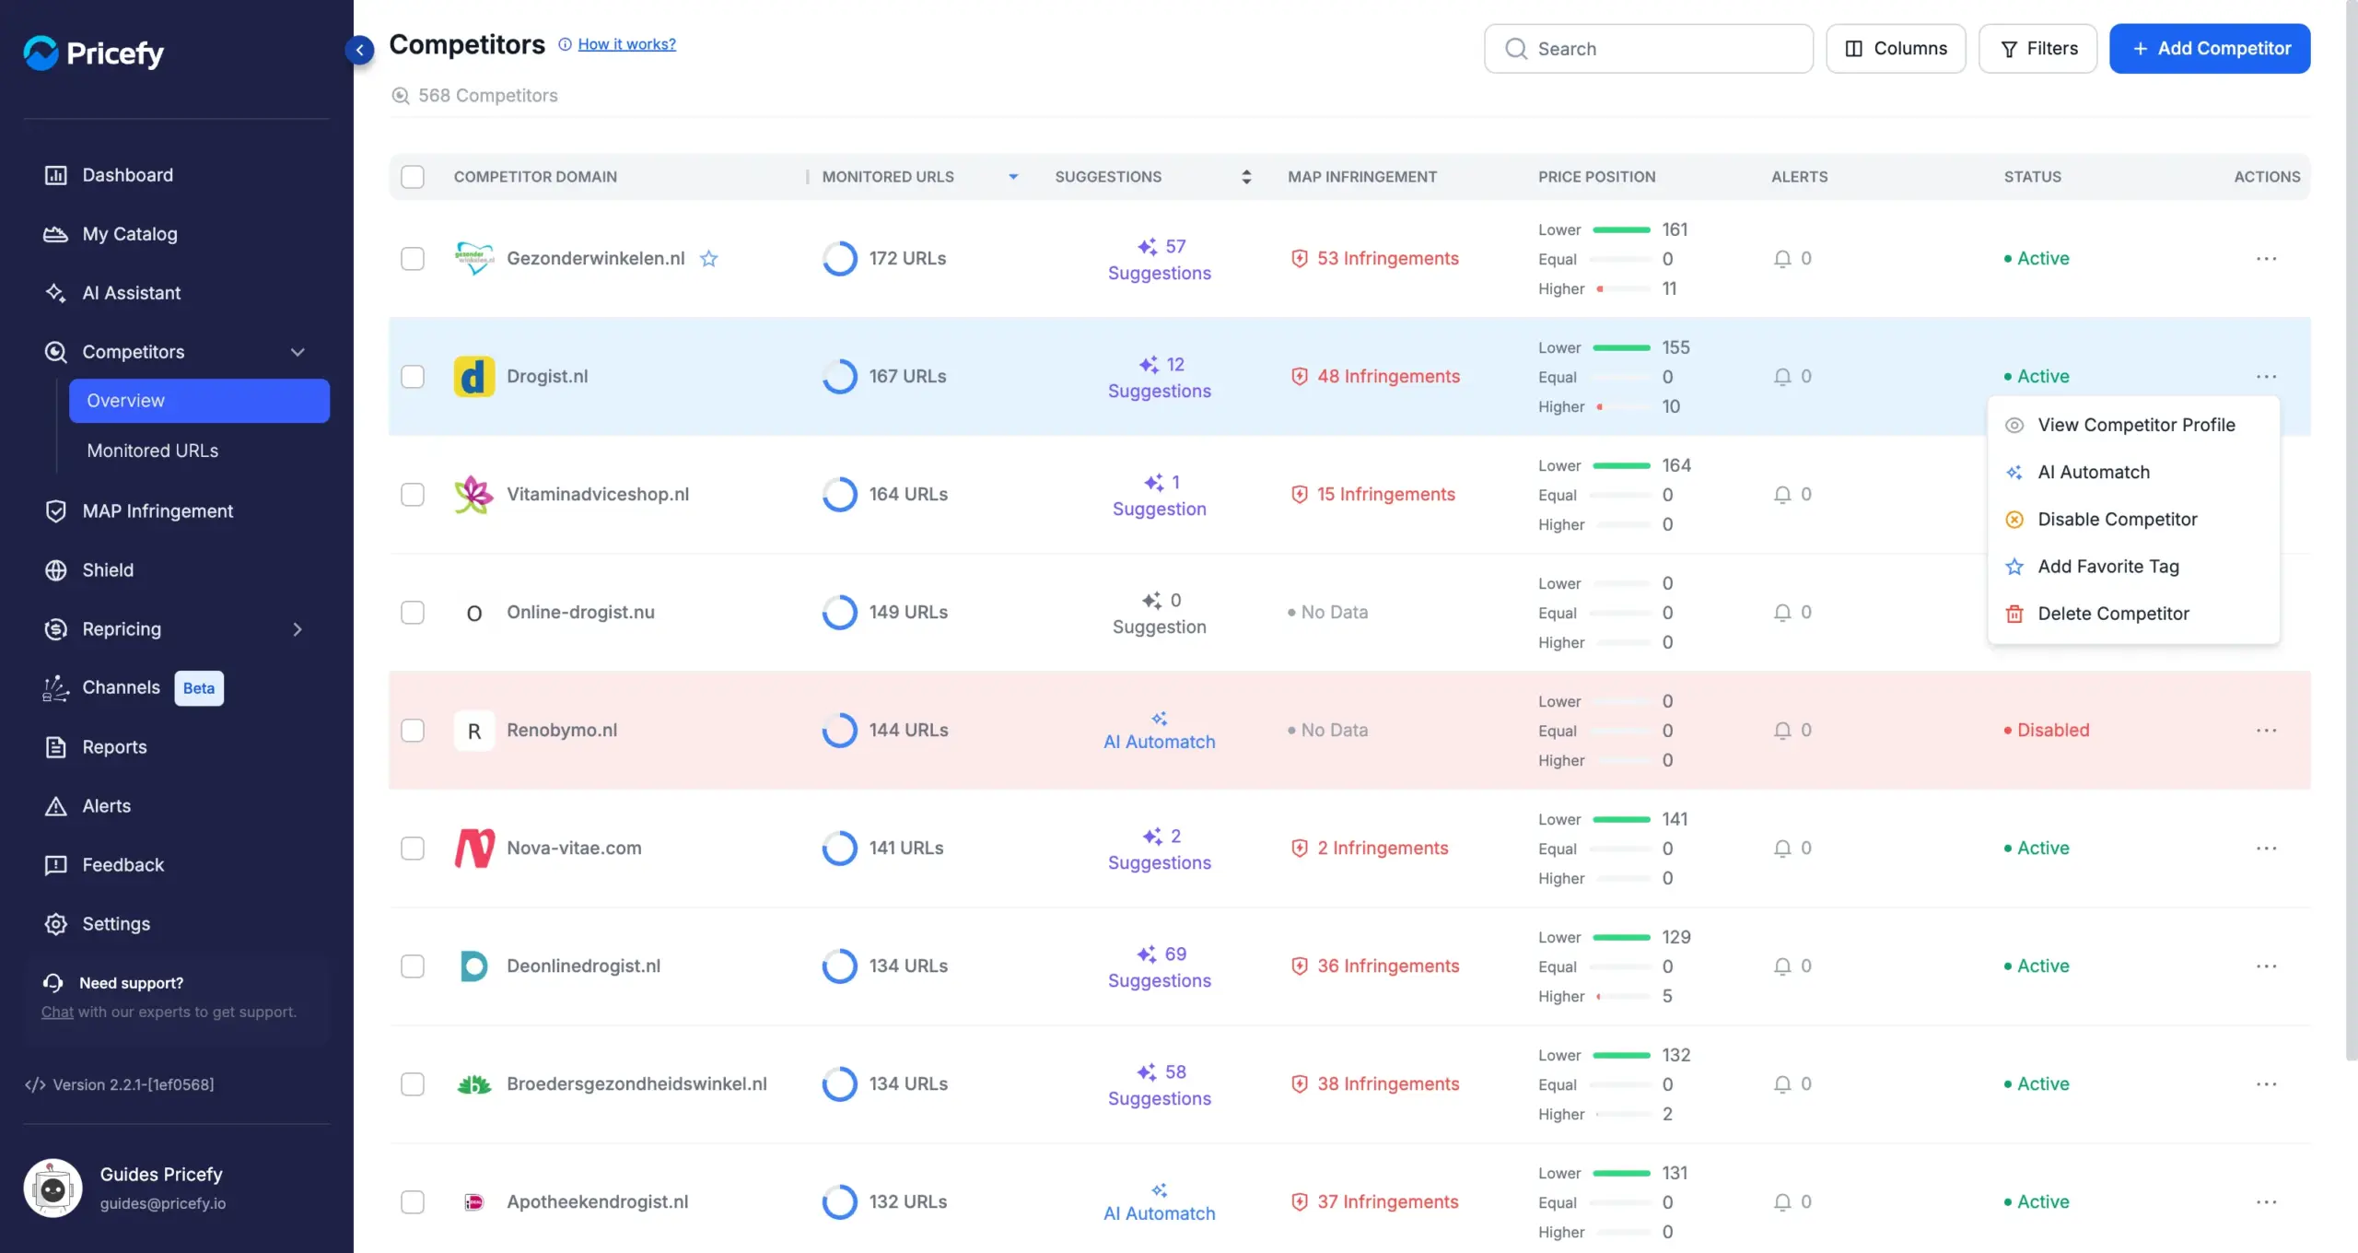
Task: Click the Alerts warning triangle icon
Action: (x=55, y=806)
